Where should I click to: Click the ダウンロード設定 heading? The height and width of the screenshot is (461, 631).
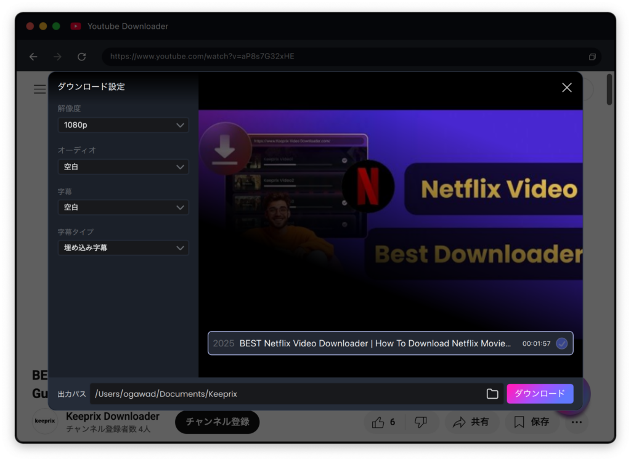(x=91, y=87)
